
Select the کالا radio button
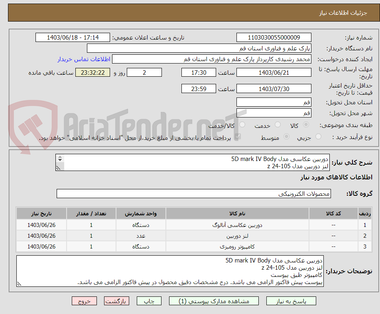tap(306, 125)
